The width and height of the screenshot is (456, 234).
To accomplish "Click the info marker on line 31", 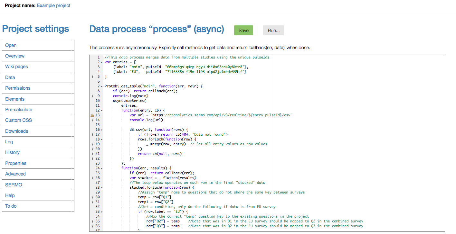I will [92, 202].
